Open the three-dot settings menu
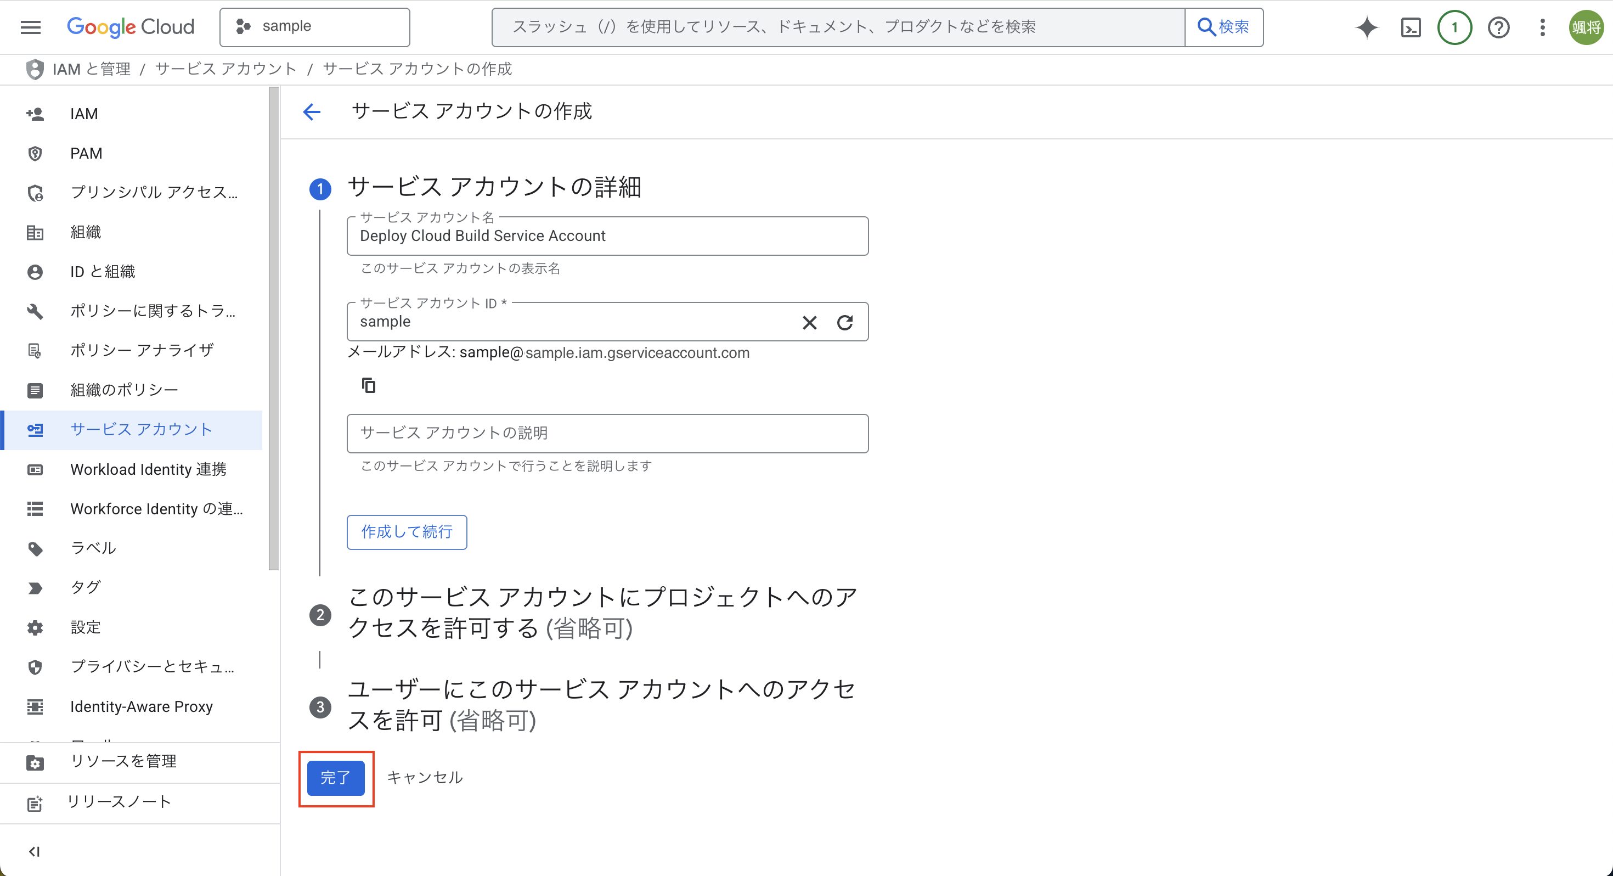Viewport: 1613px width, 876px height. [x=1542, y=27]
